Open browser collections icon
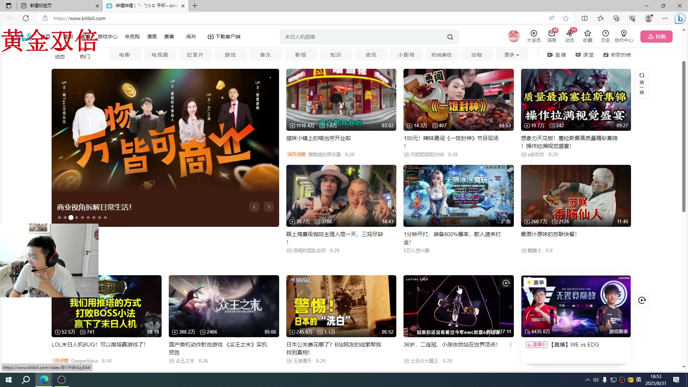Image resolution: width=688 pixels, height=387 pixels. (x=616, y=18)
